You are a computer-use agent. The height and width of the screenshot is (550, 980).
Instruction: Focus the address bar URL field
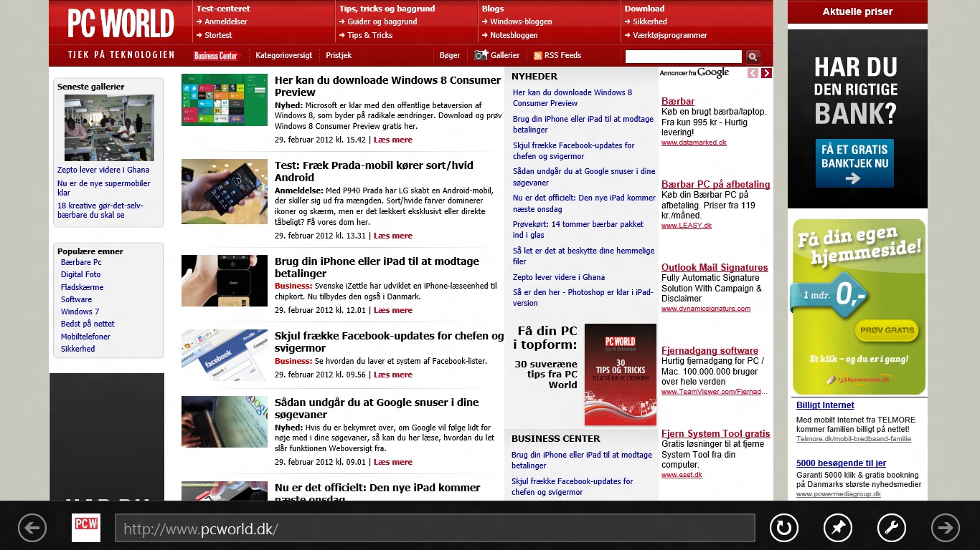(x=435, y=529)
